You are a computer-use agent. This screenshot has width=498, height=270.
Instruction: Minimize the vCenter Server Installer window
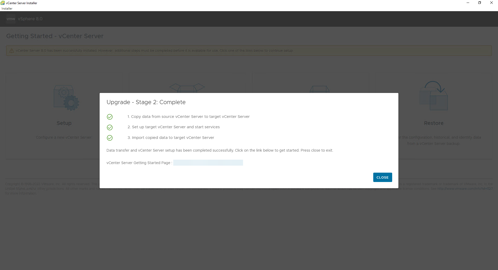468,3
